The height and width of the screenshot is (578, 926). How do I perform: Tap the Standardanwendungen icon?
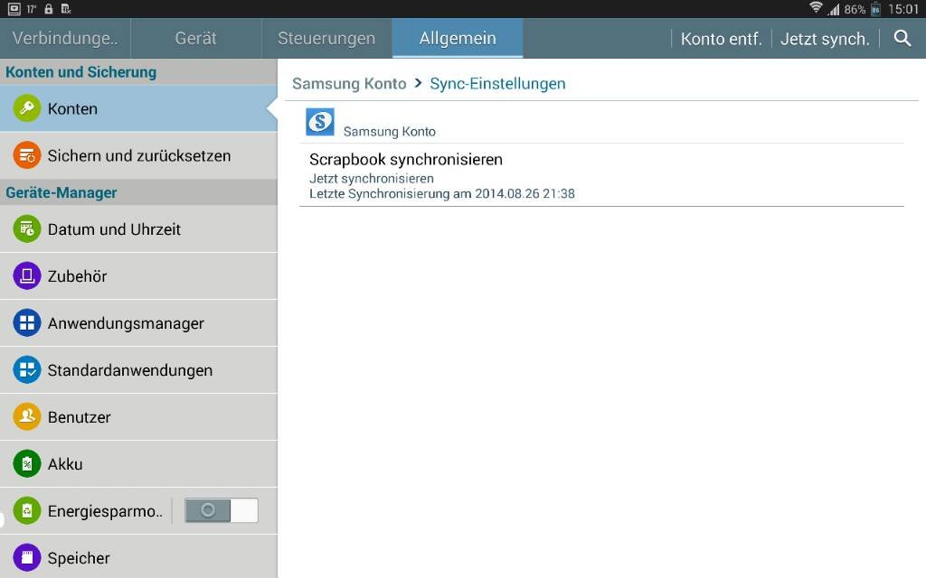point(26,369)
